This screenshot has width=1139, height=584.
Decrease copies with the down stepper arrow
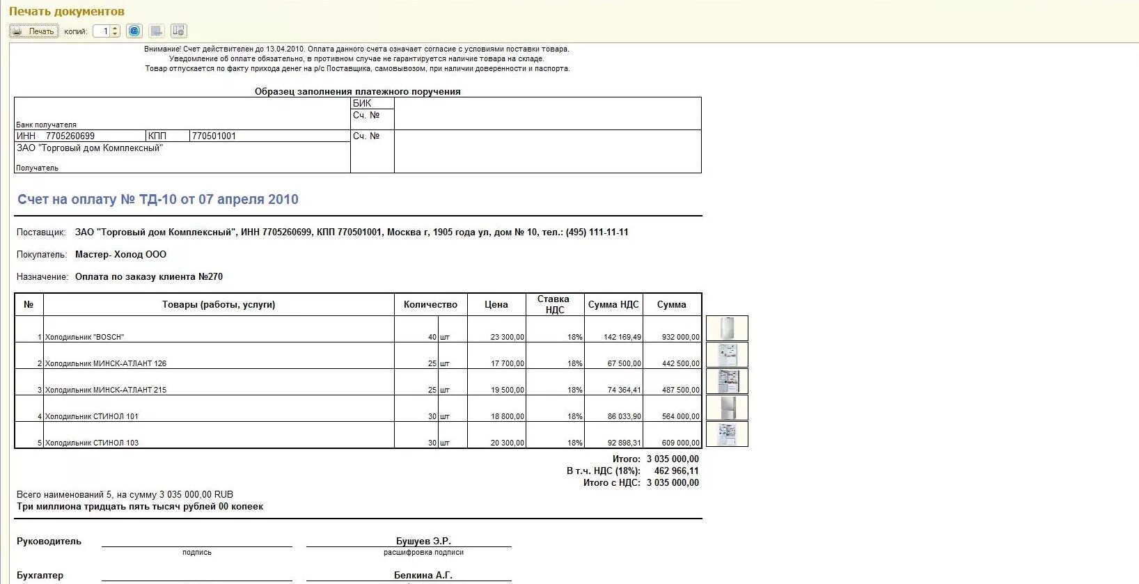click(116, 34)
